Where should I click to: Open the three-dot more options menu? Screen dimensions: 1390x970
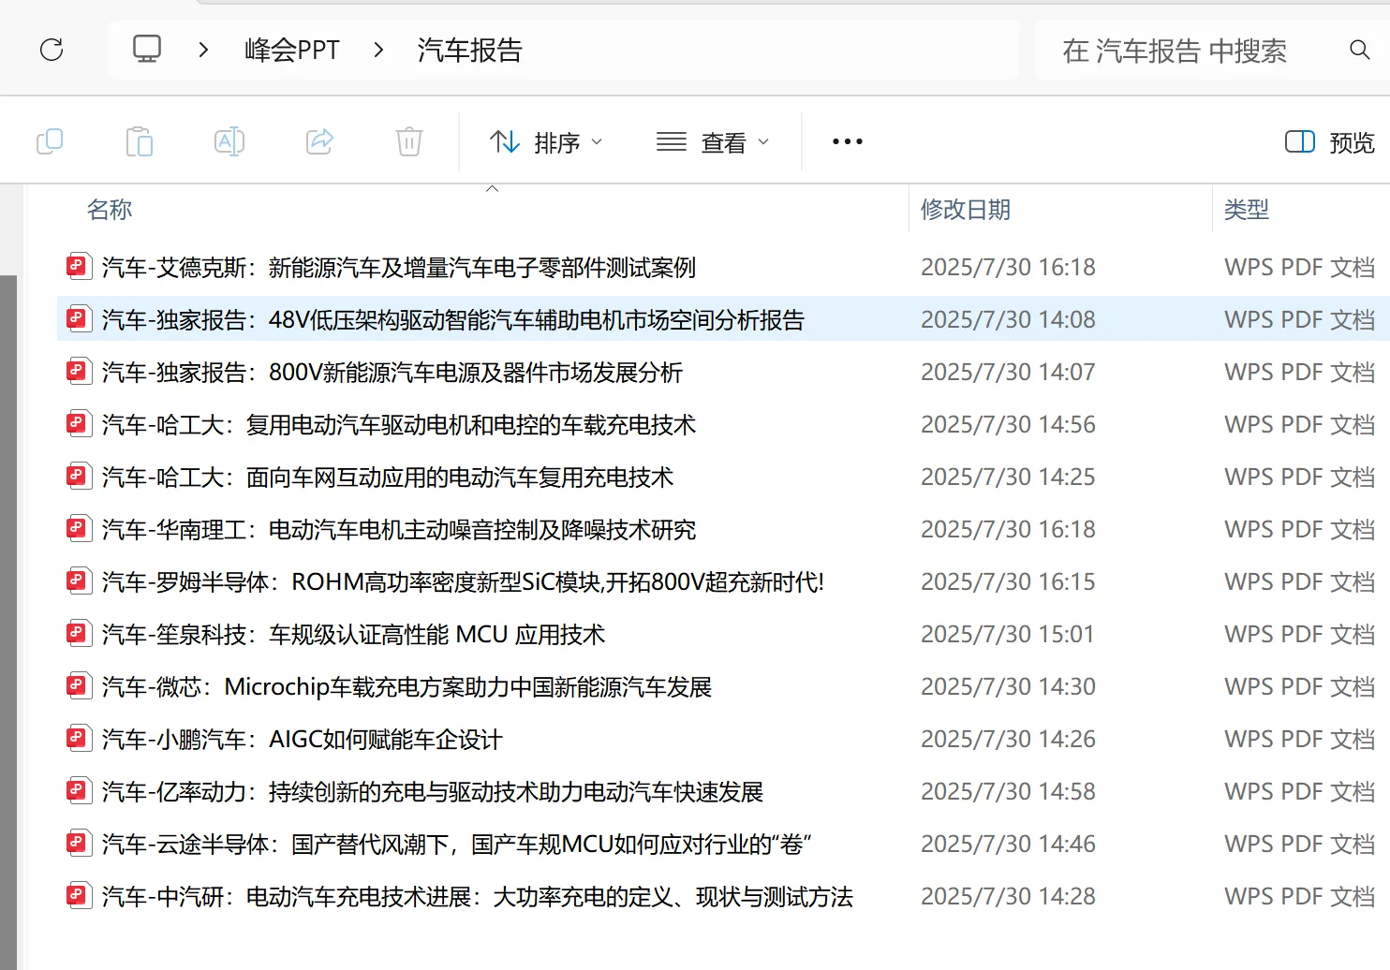click(848, 141)
